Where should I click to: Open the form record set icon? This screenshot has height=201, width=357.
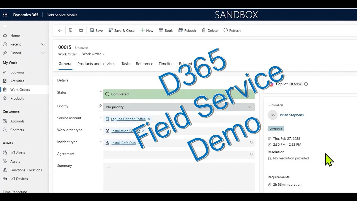point(71,30)
